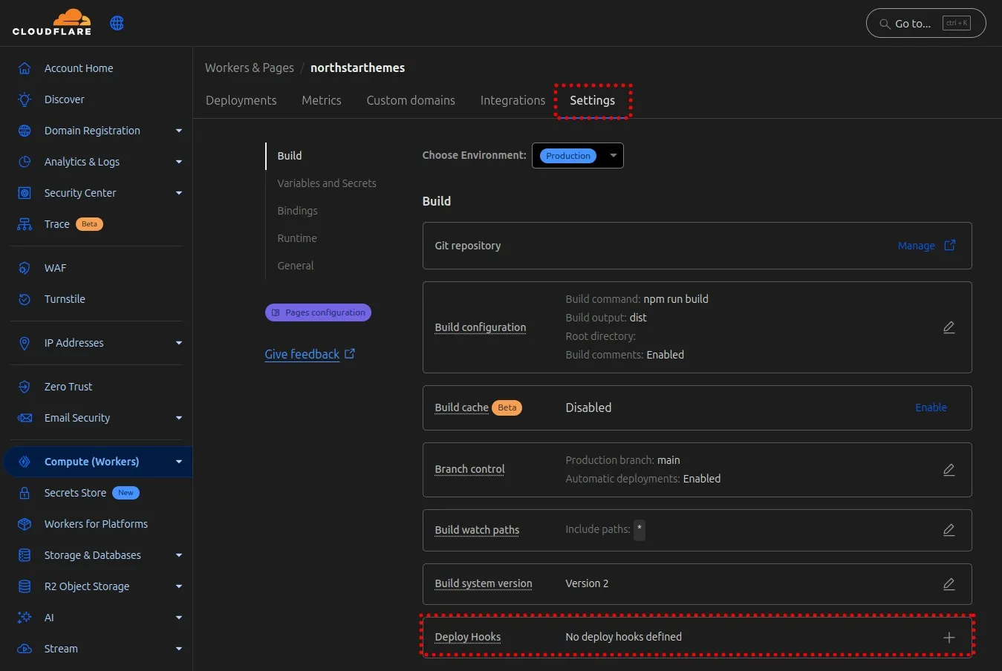Image resolution: width=1002 pixels, height=671 pixels.
Task: Click the Pages configuration badge
Action: click(318, 312)
